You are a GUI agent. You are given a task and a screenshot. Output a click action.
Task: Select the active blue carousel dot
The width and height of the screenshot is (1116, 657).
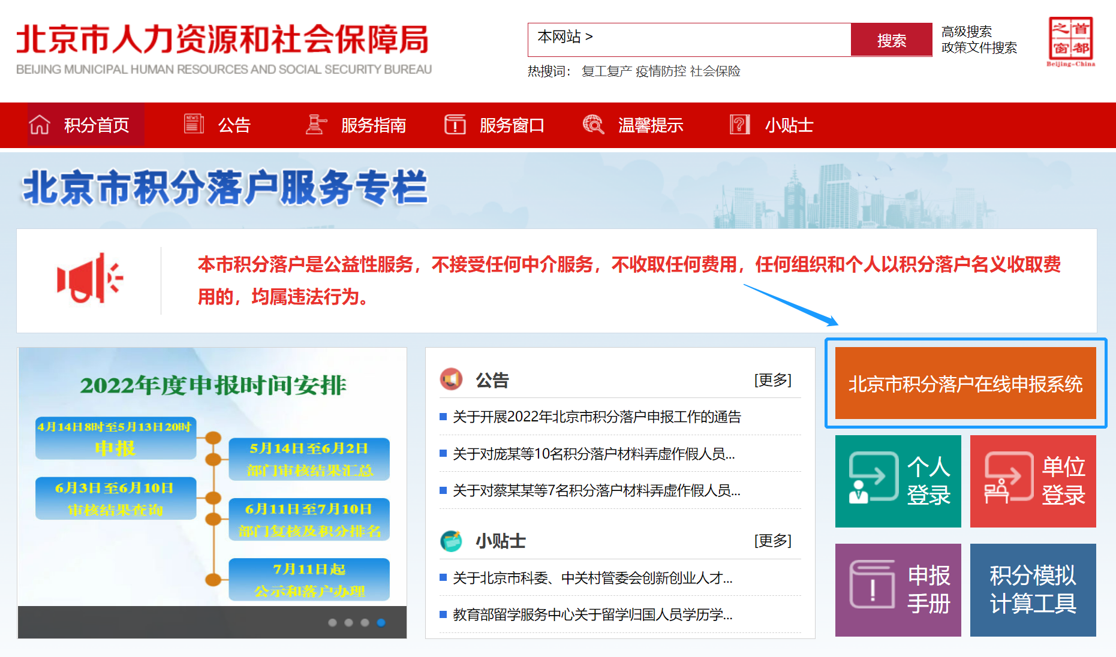[381, 623]
